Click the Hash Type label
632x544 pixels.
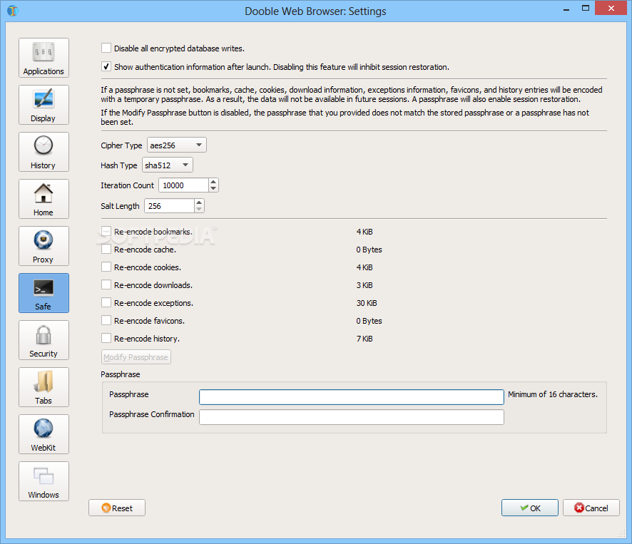coord(119,165)
